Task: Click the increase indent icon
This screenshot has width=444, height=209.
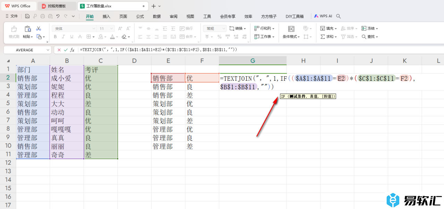Action: pos(173,28)
